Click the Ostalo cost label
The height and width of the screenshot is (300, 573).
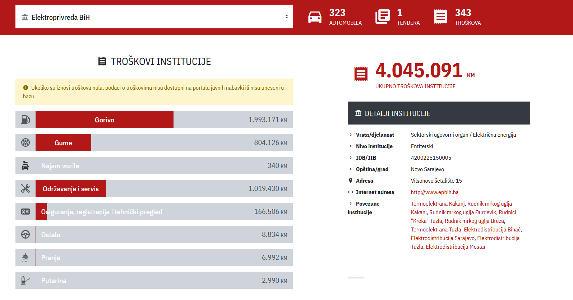pyautogui.click(x=51, y=235)
